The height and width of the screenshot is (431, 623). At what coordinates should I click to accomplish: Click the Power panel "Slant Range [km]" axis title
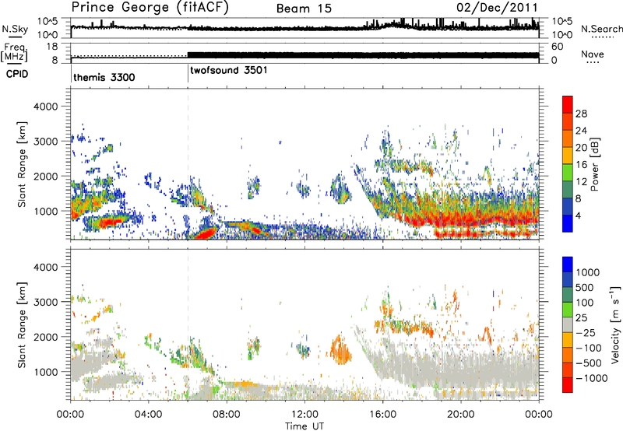pos(22,164)
